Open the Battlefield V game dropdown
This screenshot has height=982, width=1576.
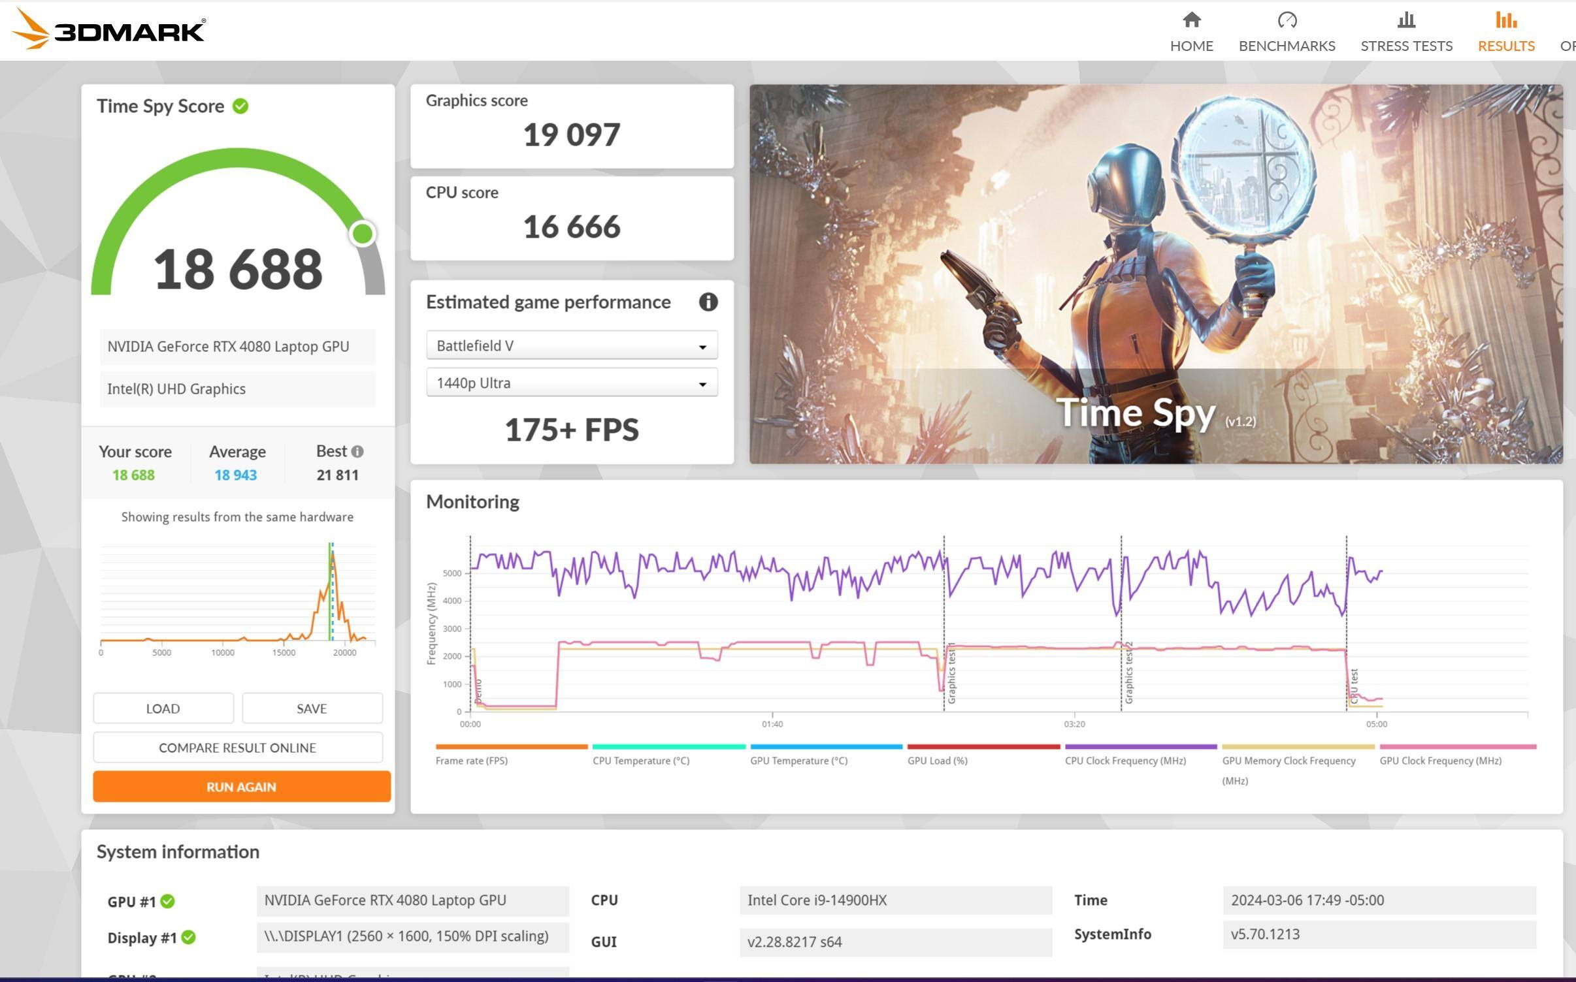pyautogui.click(x=571, y=345)
